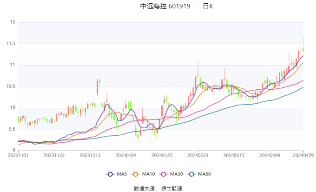The width and height of the screenshot is (316, 192).
Task: Hide the MA10 line via its label
Action: 148,174
